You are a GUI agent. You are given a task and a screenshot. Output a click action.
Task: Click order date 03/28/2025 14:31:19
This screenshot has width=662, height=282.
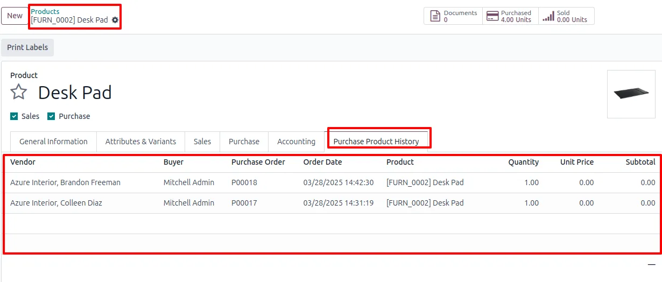tap(339, 203)
